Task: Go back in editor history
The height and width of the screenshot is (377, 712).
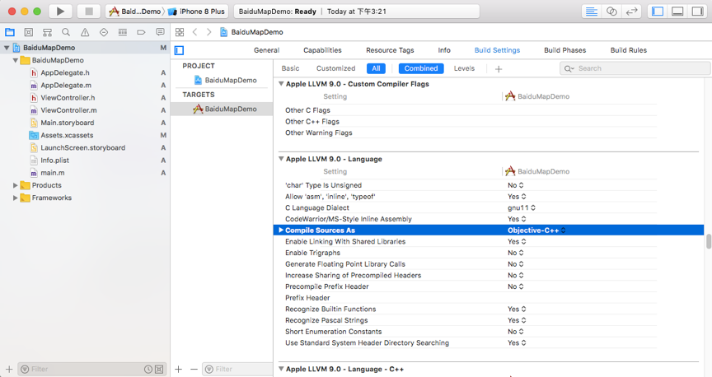Action: tap(194, 32)
